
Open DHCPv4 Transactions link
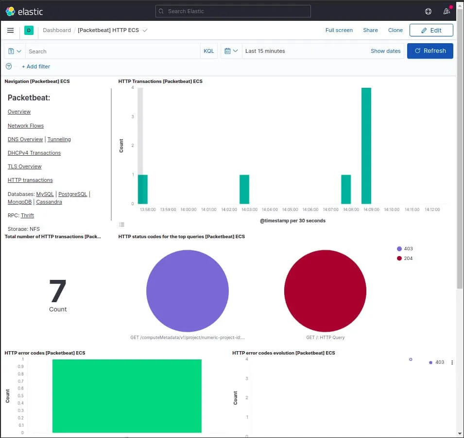34,153
